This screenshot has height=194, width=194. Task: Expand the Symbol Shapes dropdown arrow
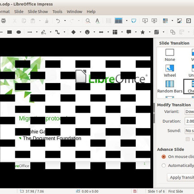click(94, 32)
